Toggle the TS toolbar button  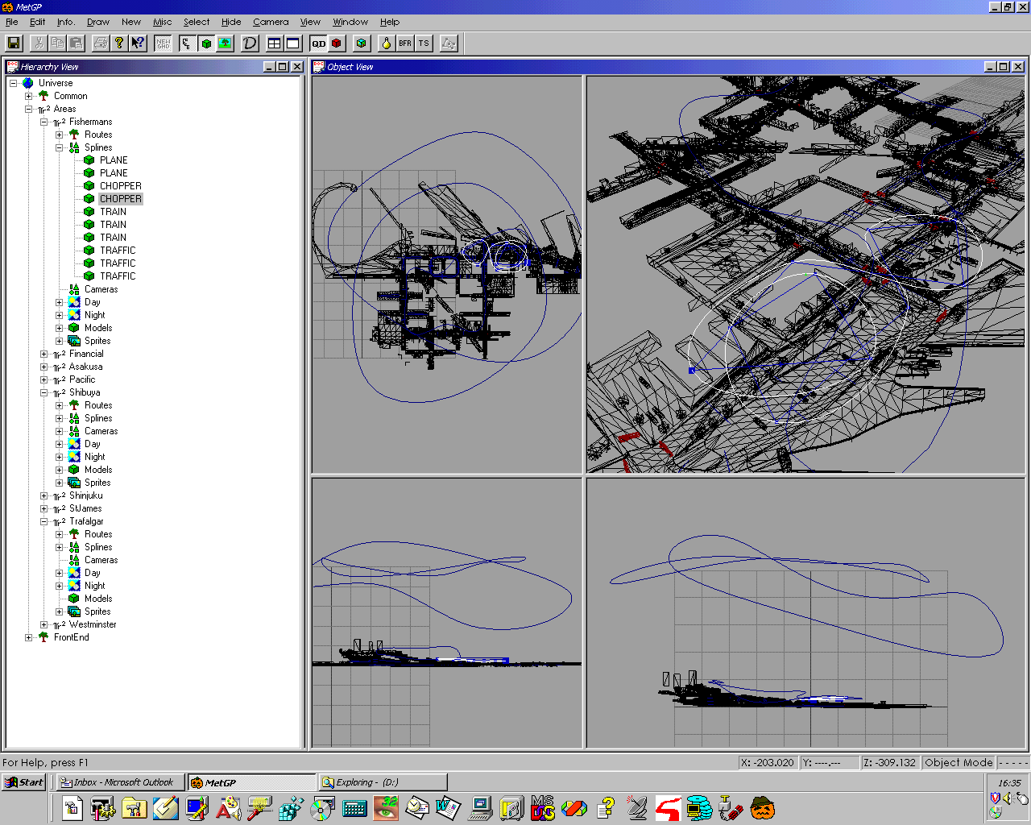pyautogui.click(x=424, y=44)
